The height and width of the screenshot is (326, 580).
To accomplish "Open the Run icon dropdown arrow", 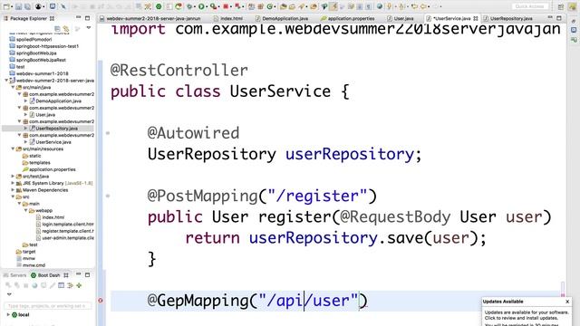I will pos(207,6).
